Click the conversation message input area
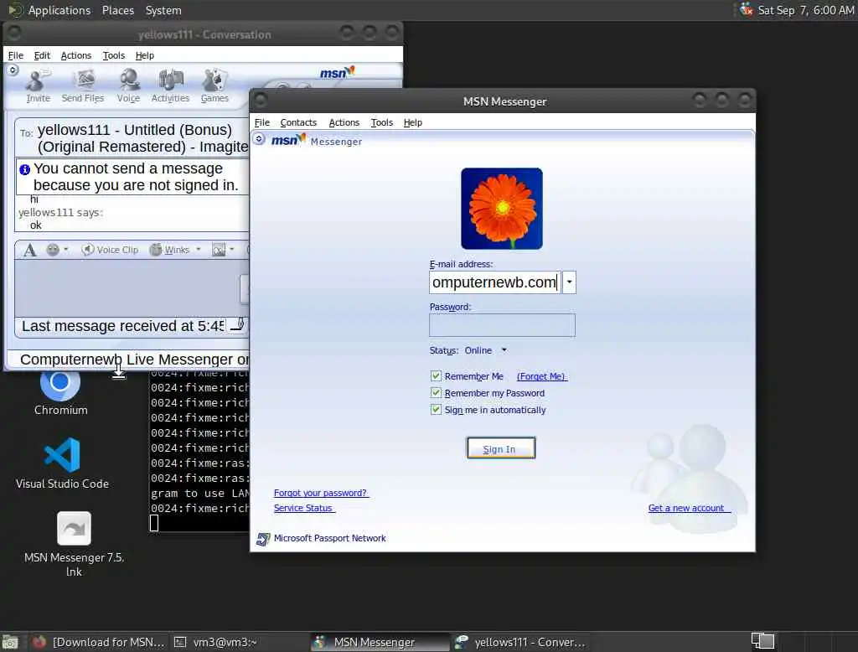The width and height of the screenshot is (858, 652). tap(128, 288)
